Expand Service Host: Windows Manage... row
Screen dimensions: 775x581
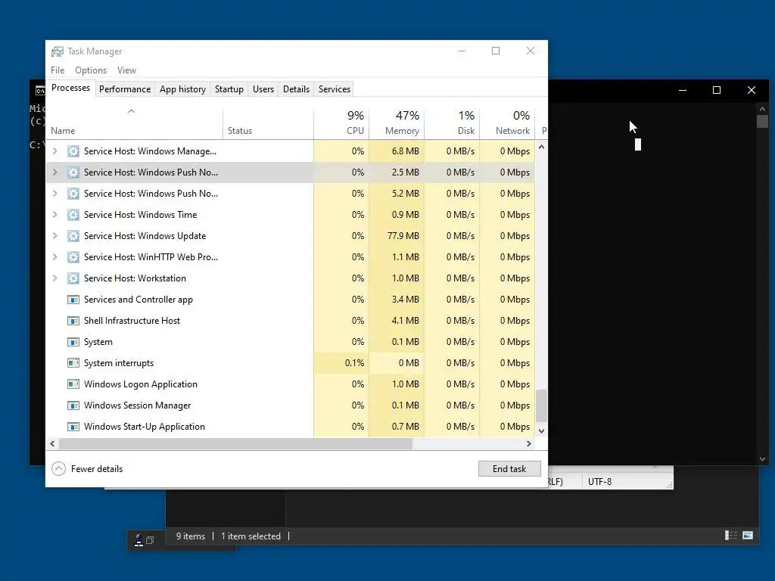[x=54, y=151]
